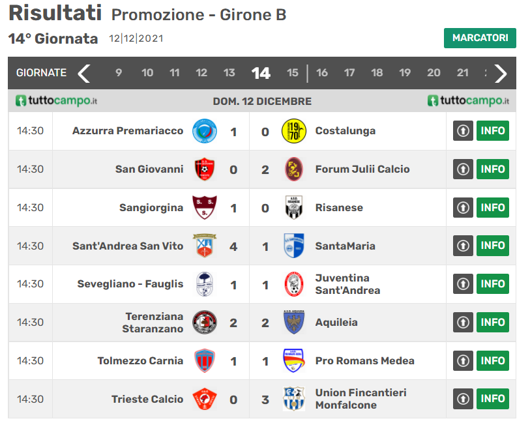Viewport: 530px width, 421px height.
Task: Click the left tuttocampo.it logo
Action: 57,101
